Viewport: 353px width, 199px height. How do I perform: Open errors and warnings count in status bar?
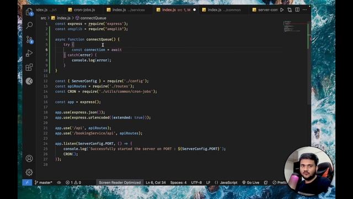click(73, 182)
